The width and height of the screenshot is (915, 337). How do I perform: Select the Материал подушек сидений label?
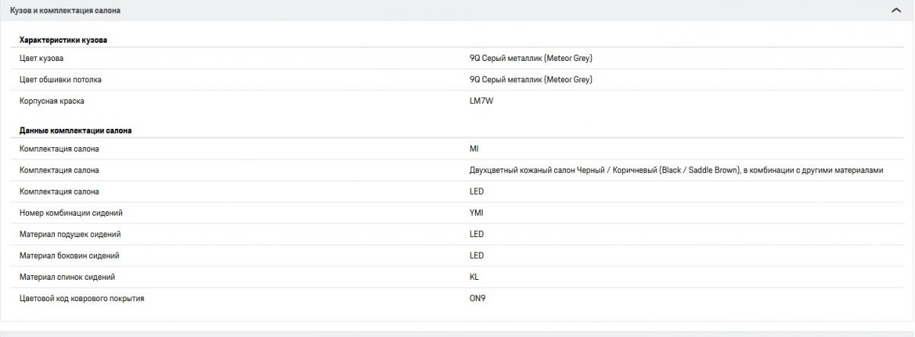click(x=70, y=234)
